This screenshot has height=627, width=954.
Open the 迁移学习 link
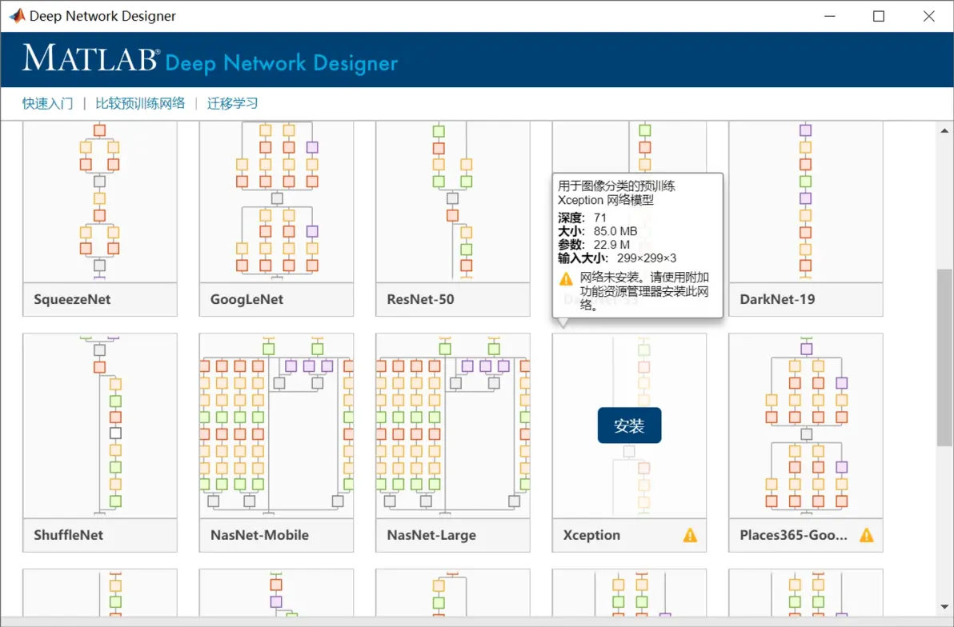[x=232, y=103]
